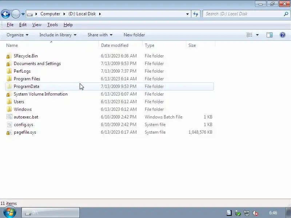Select the Users folder icon
Screen dimensions: 291x218
(9, 102)
